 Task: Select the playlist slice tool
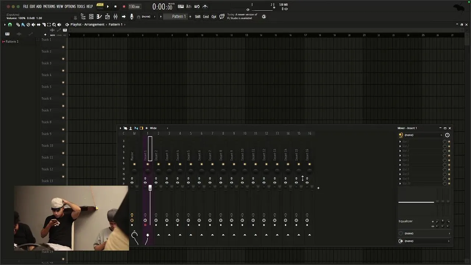coord(44,25)
